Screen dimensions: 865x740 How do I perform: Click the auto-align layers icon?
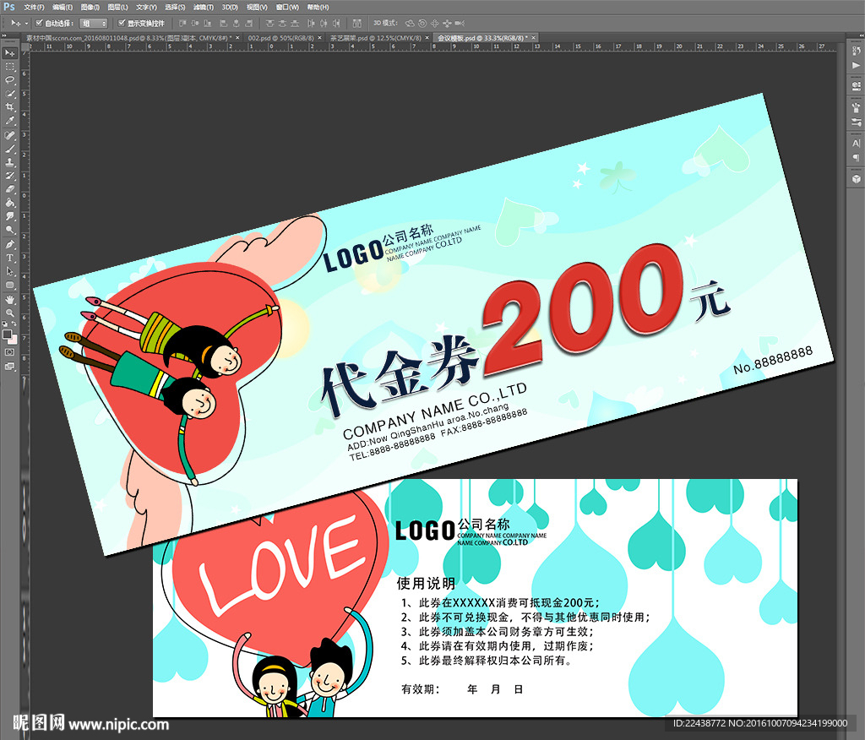[x=357, y=23]
